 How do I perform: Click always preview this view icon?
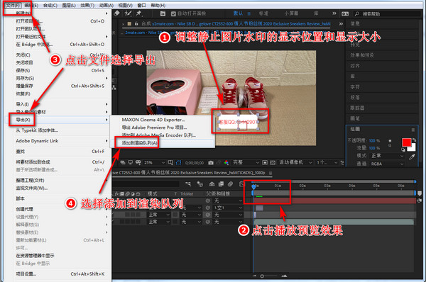click(x=123, y=162)
